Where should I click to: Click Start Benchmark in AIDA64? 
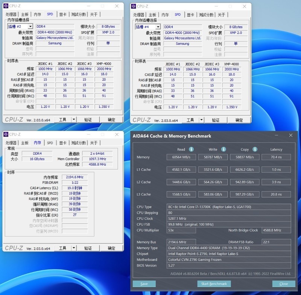pyautogui.click(x=214, y=284)
